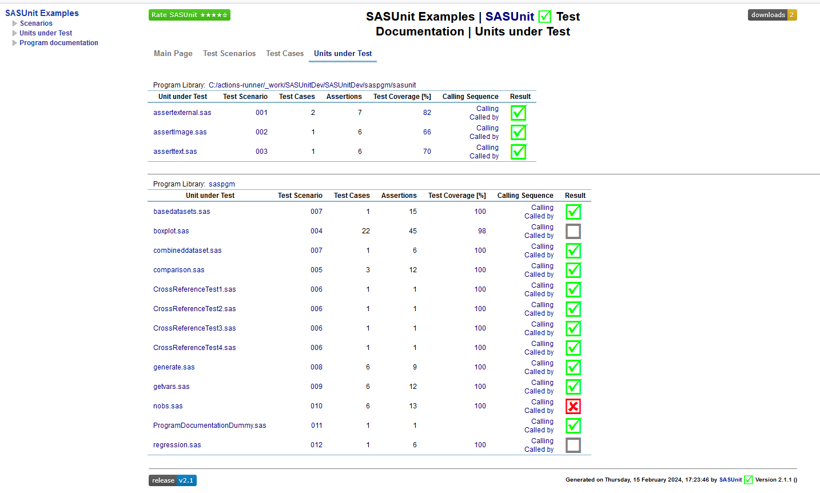Open Scenarios in the sidebar tree

[36, 23]
